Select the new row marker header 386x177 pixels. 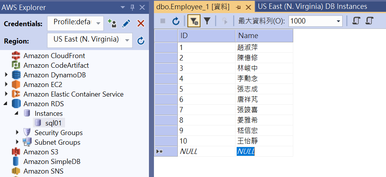tap(166, 151)
